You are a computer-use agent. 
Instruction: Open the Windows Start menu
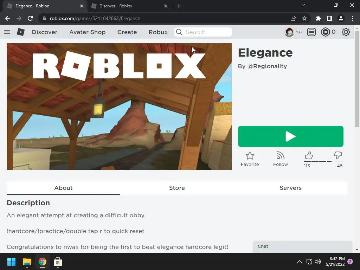click(11, 262)
